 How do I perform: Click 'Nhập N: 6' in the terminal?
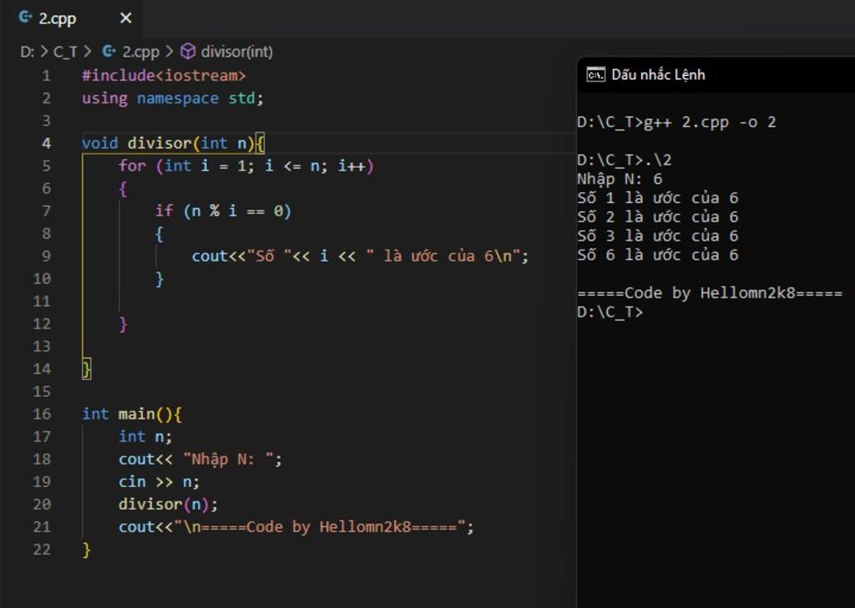coord(620,179)
